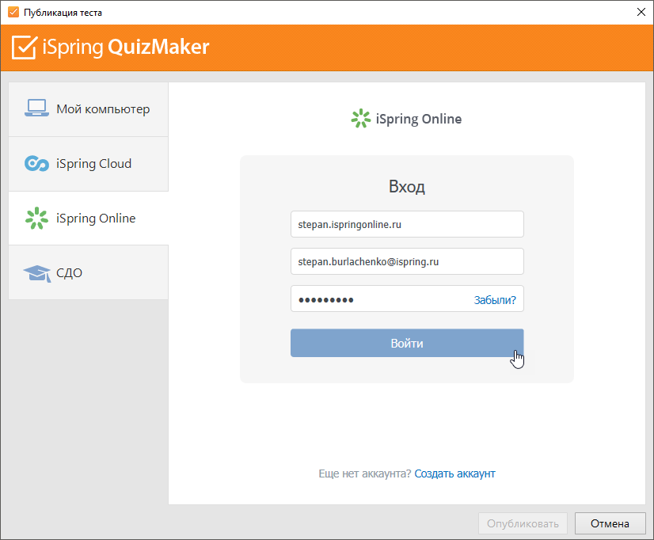Click the graduation cap СДО icon
This screenshot has width=654, height=540.
tap(37, 273)
